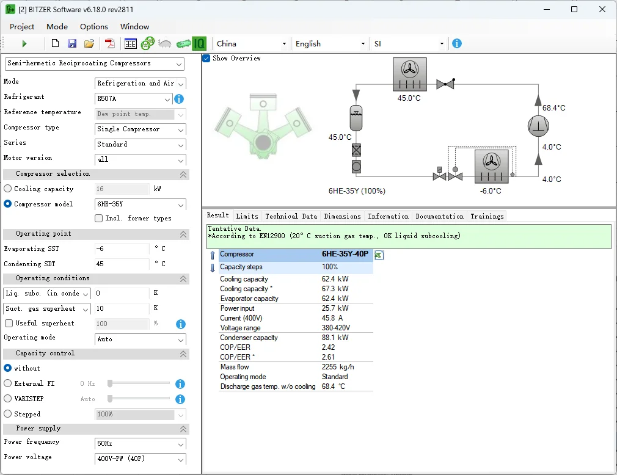Click the info icon beside Refrigerant
This screenshot has width=617, height=475.
tap(179, 99)
